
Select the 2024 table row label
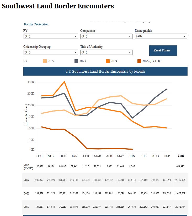click(x=26, y=180)
